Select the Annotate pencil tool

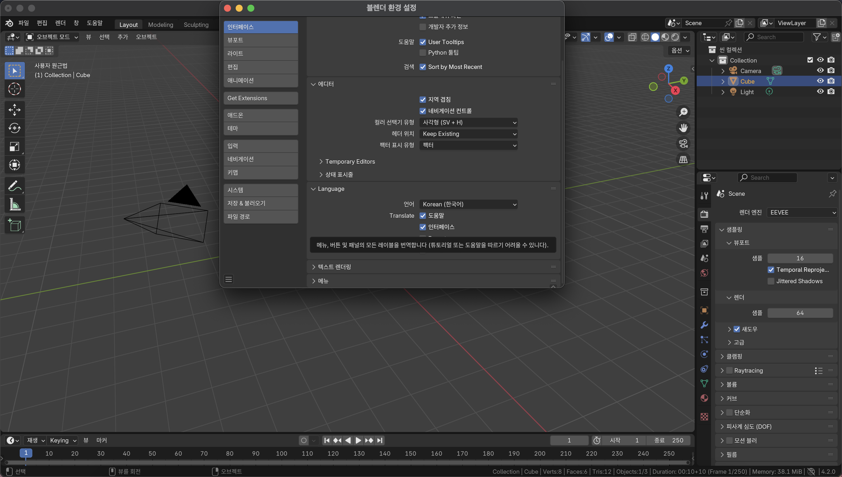(x=14, y=186)
